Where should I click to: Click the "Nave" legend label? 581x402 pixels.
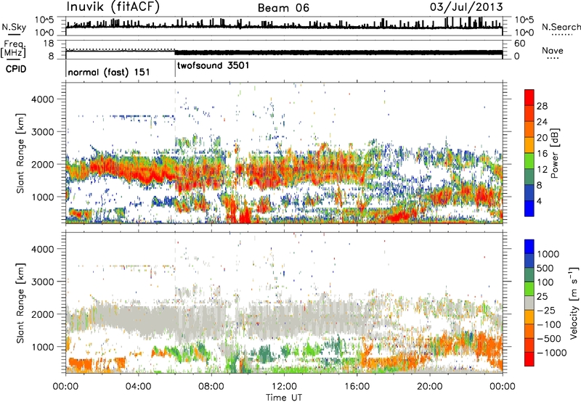552,50
